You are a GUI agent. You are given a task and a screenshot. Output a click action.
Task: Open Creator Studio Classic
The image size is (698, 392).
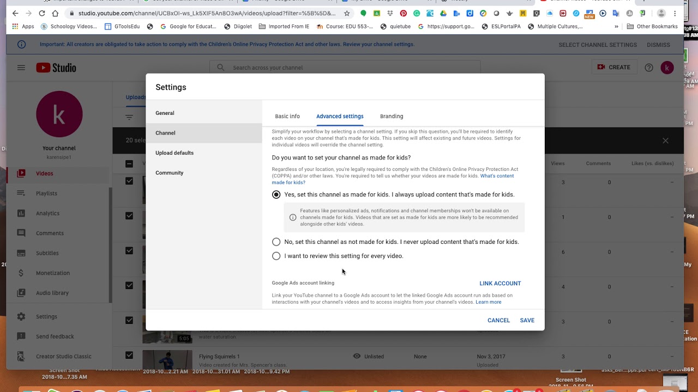point(63,357)
